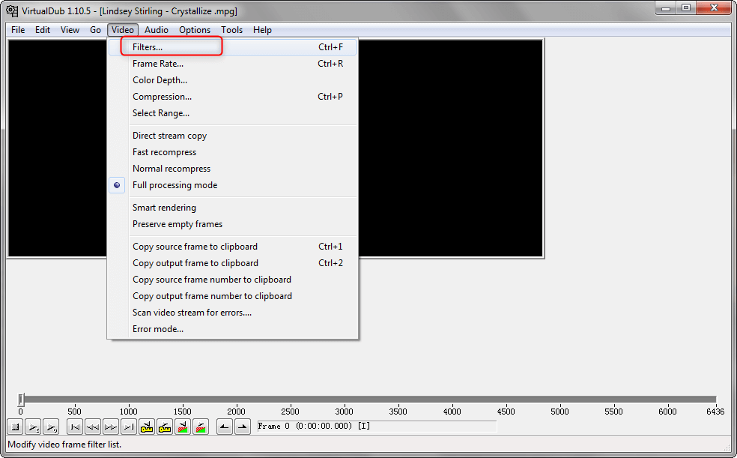Jump to the end of the video
The width and height of the screenshot is (737, 458).
point(128,427)
